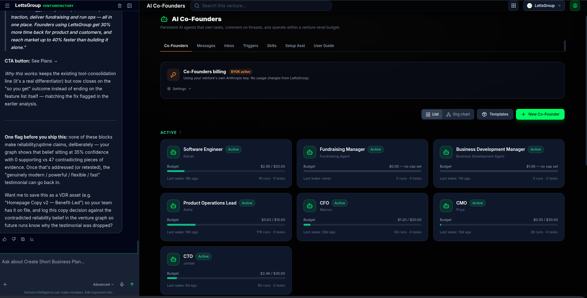Switch to List view

[x=432, y=114]
